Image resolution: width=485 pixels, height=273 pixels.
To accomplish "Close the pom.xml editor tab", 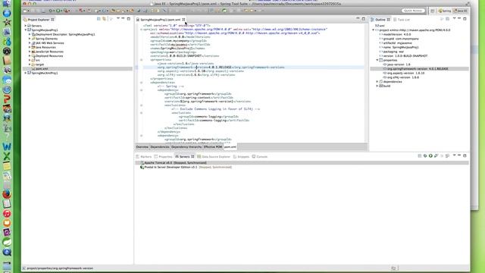I will click(183, 20).
